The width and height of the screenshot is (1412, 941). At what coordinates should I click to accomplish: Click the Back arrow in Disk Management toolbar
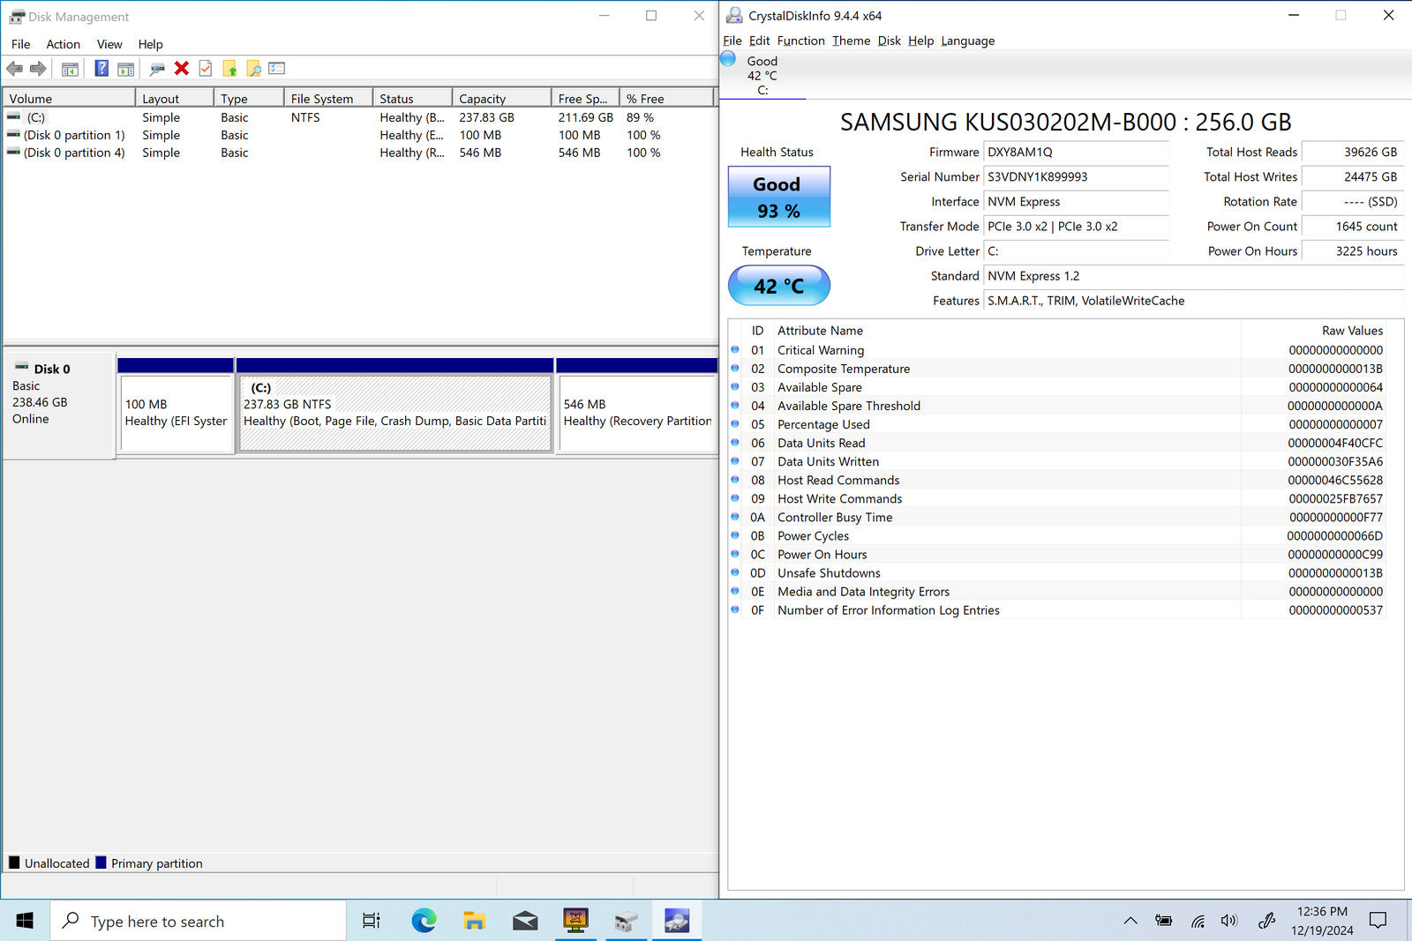coord(14,69)
